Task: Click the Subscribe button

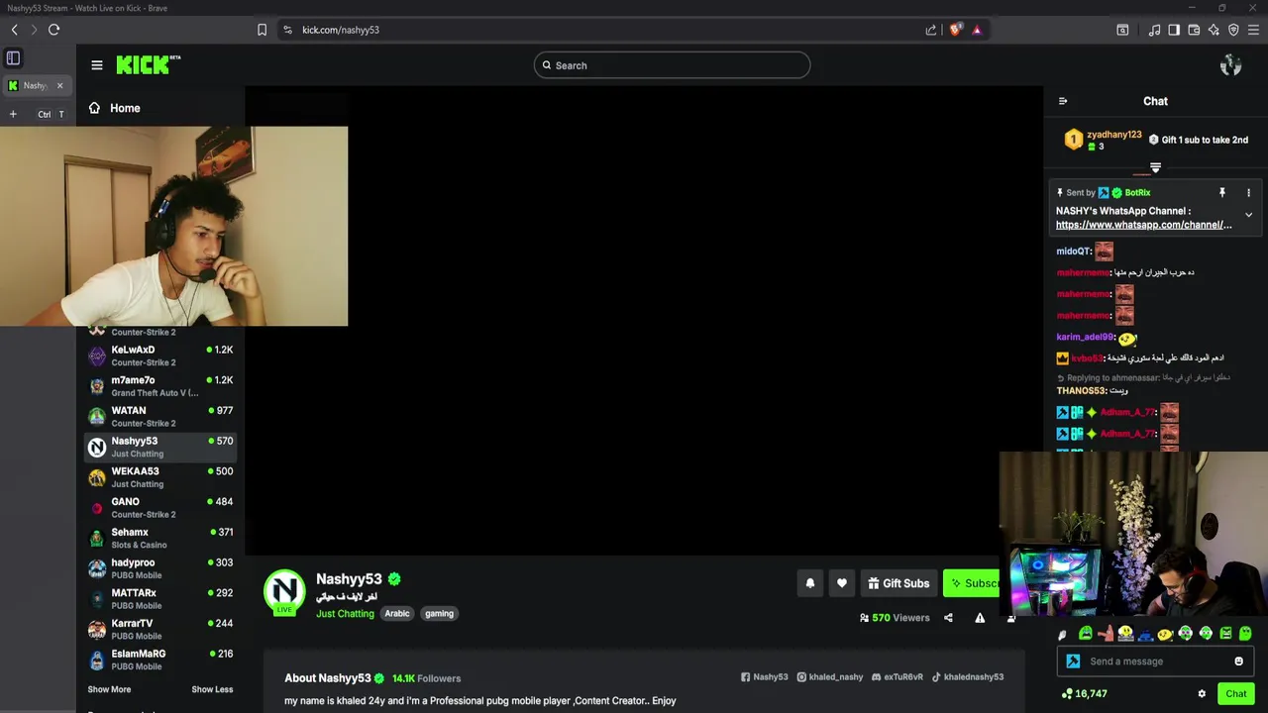Action: point(973,583)
